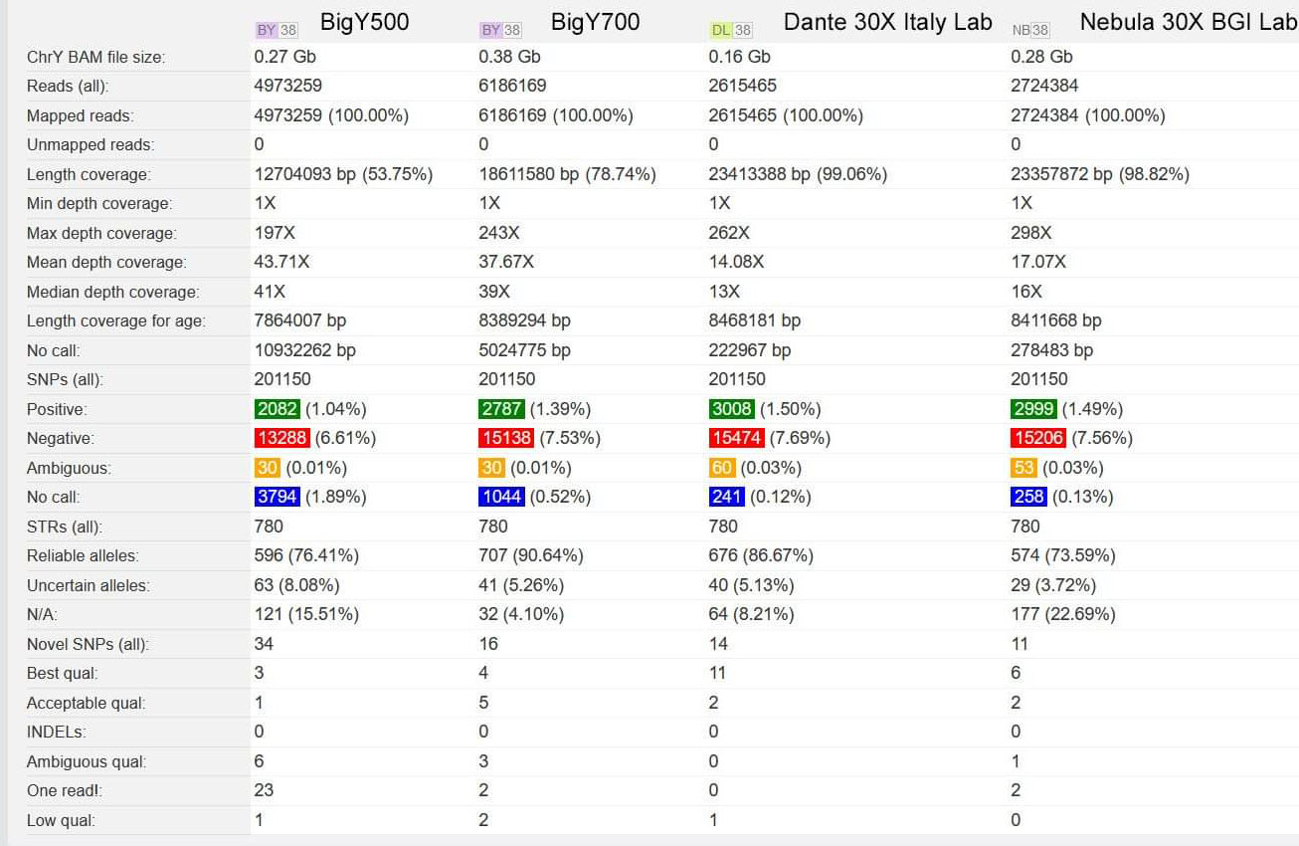Click the blue 1044 no call count
Viewport: 1299px width, 846px height.
[502, 497]
